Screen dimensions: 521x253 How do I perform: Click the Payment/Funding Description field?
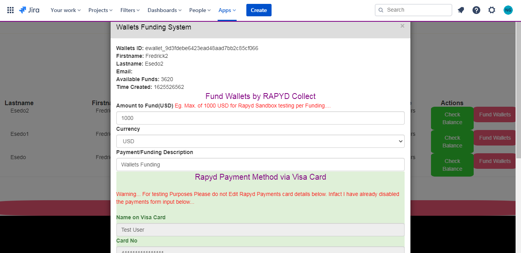pos(260,165)
